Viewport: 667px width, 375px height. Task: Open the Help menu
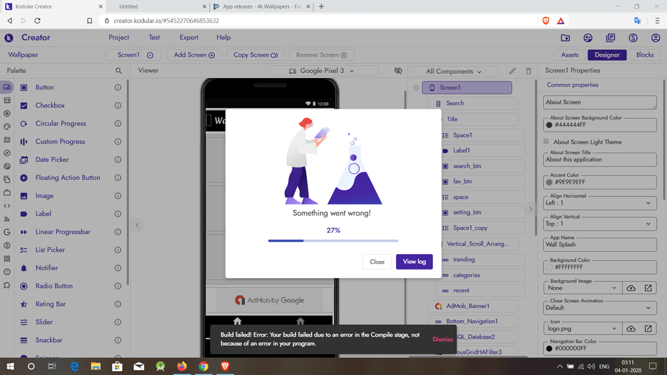pyautogui.click(x=223, y=37)
